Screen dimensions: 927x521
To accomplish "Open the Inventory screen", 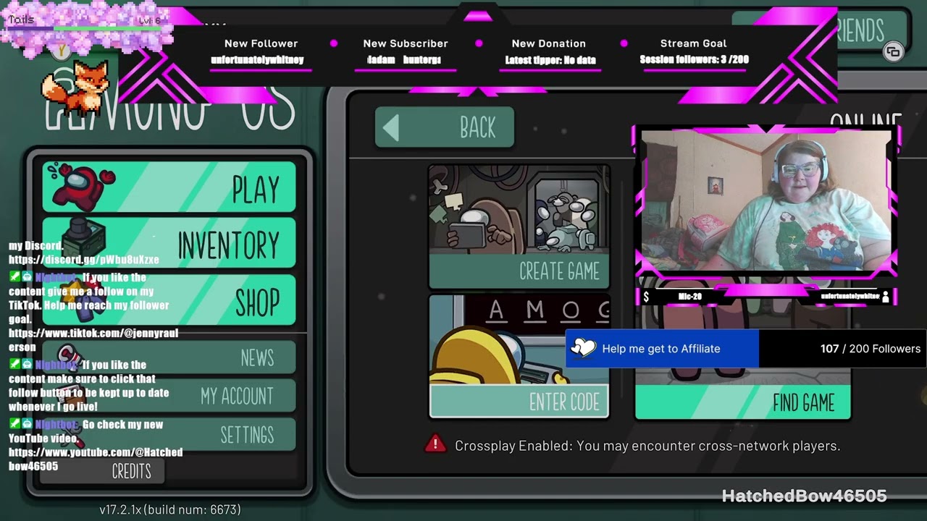I will point(169,244).
